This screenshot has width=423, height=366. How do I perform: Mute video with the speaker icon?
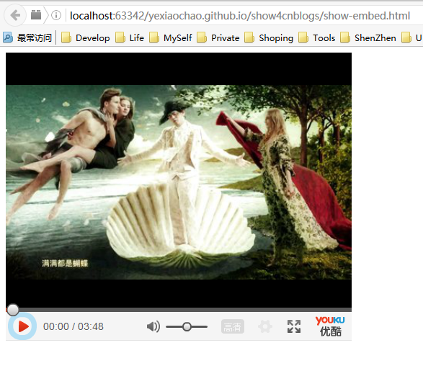tap(153, 326)
